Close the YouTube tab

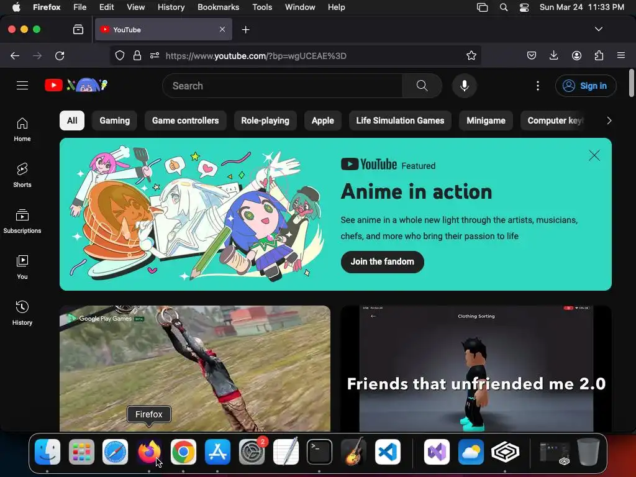222,29
